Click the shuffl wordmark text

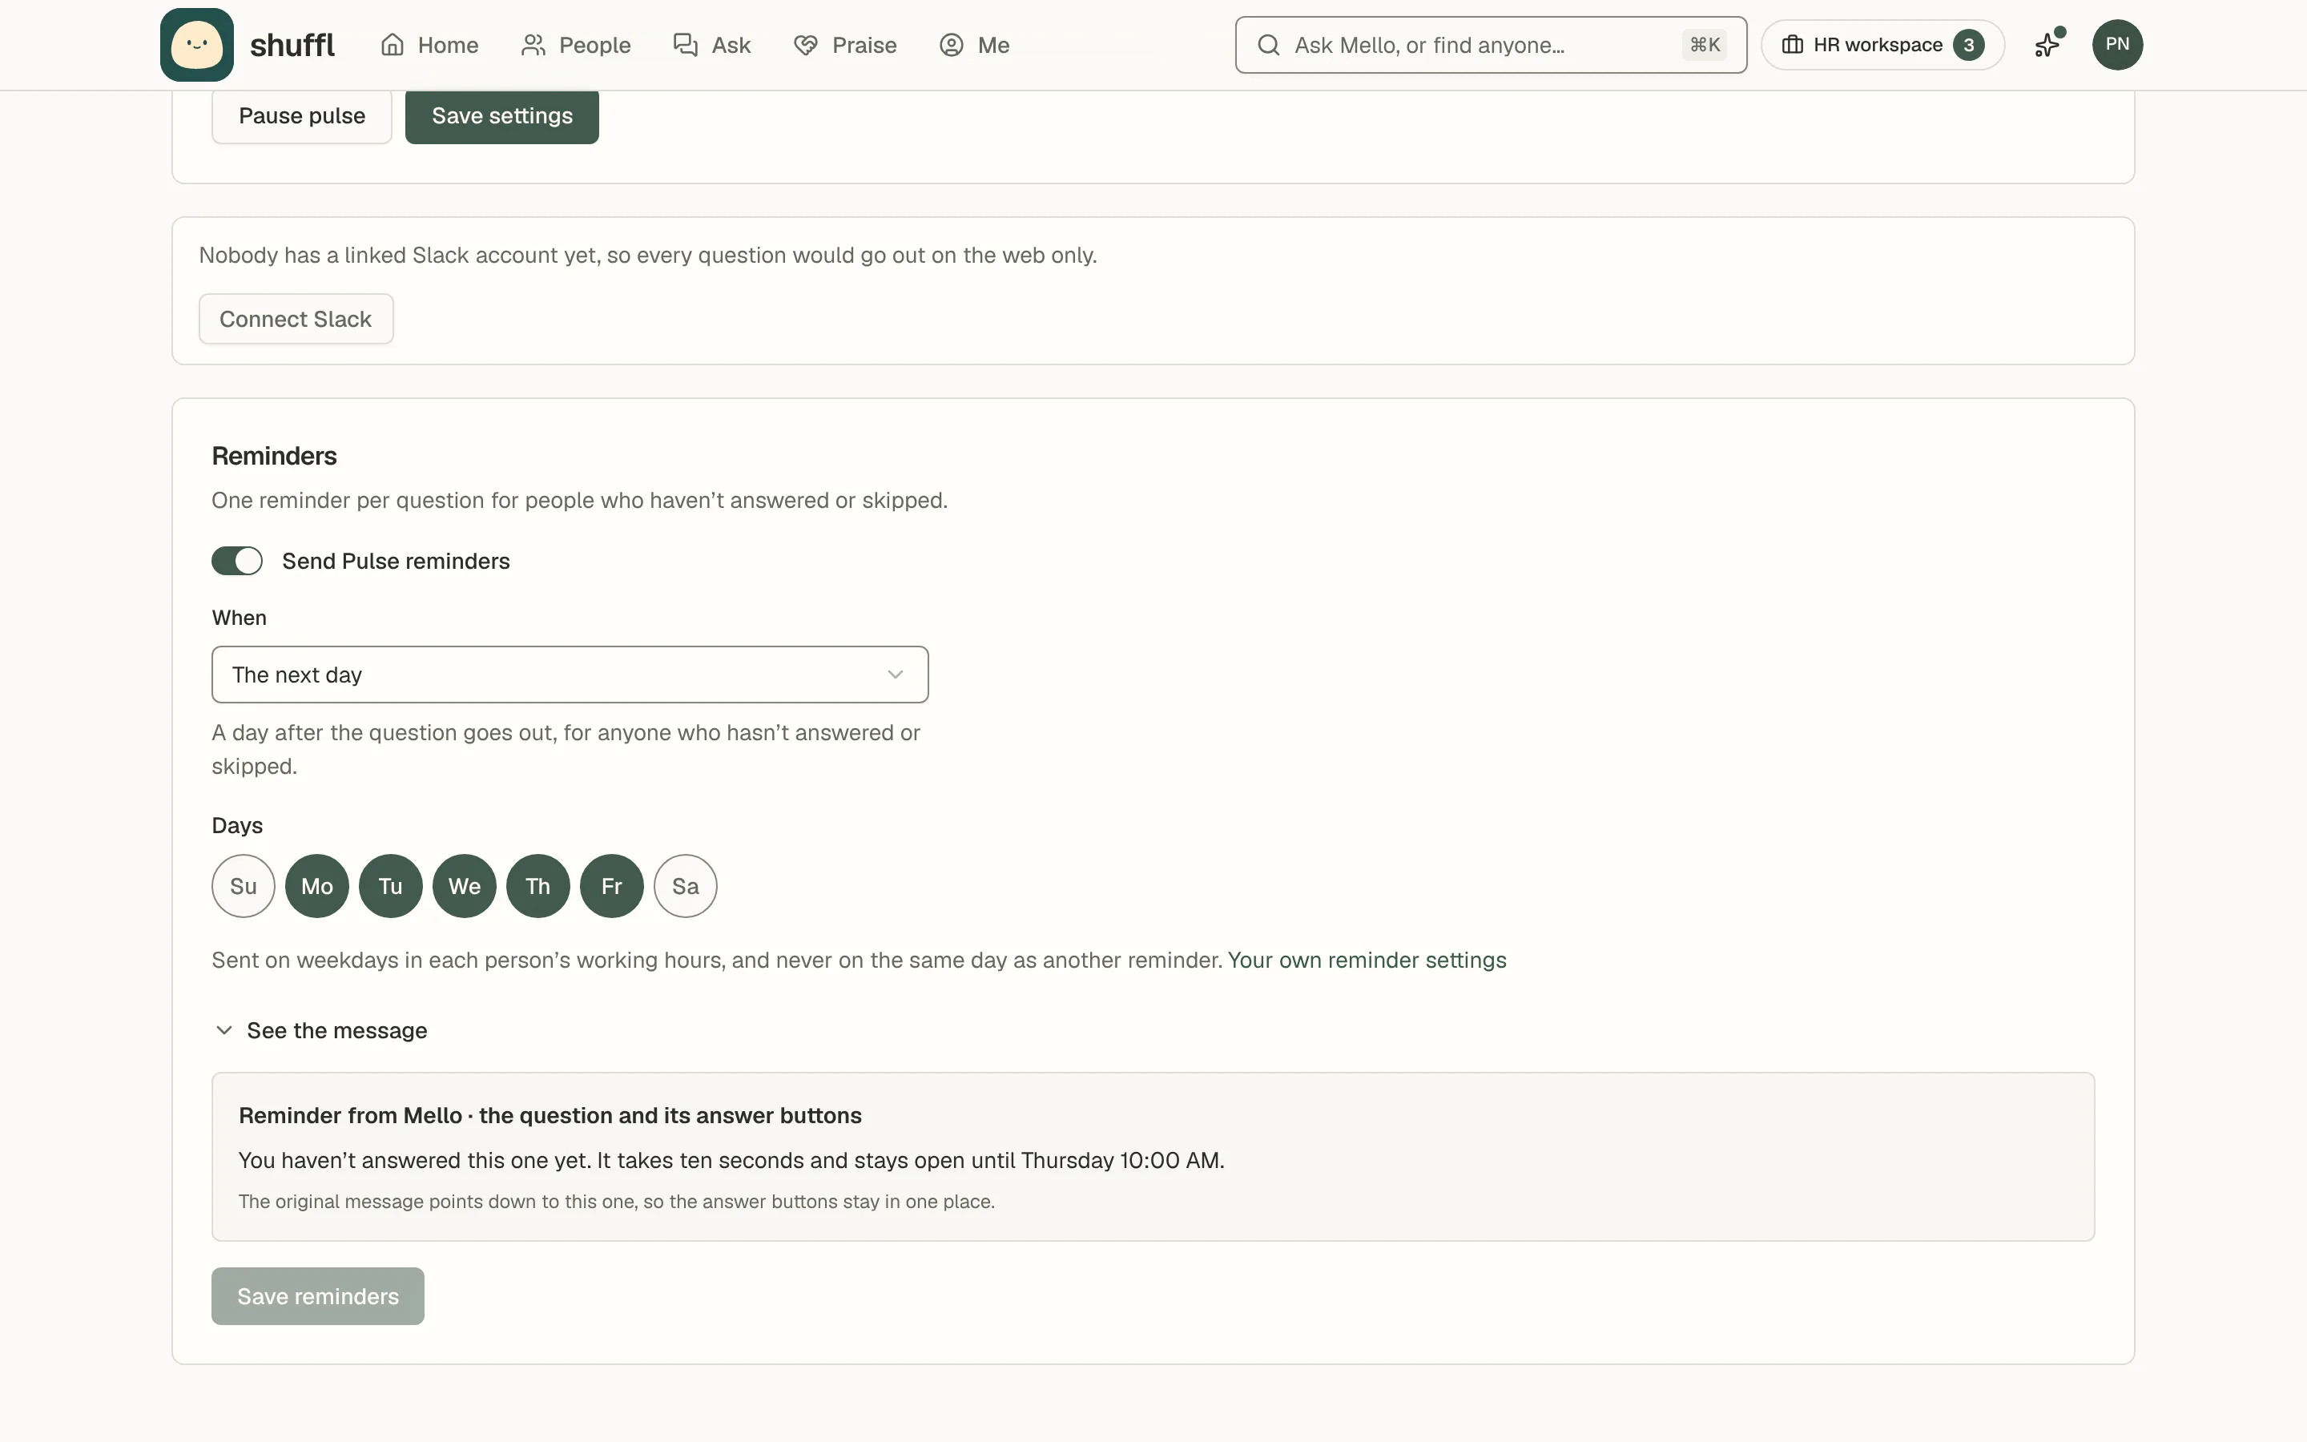[x=292, y=45]
